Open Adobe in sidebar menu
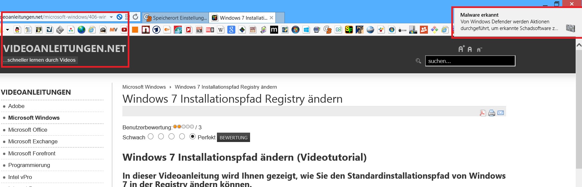This screenshot has width=582, height=187. [16, 106]
